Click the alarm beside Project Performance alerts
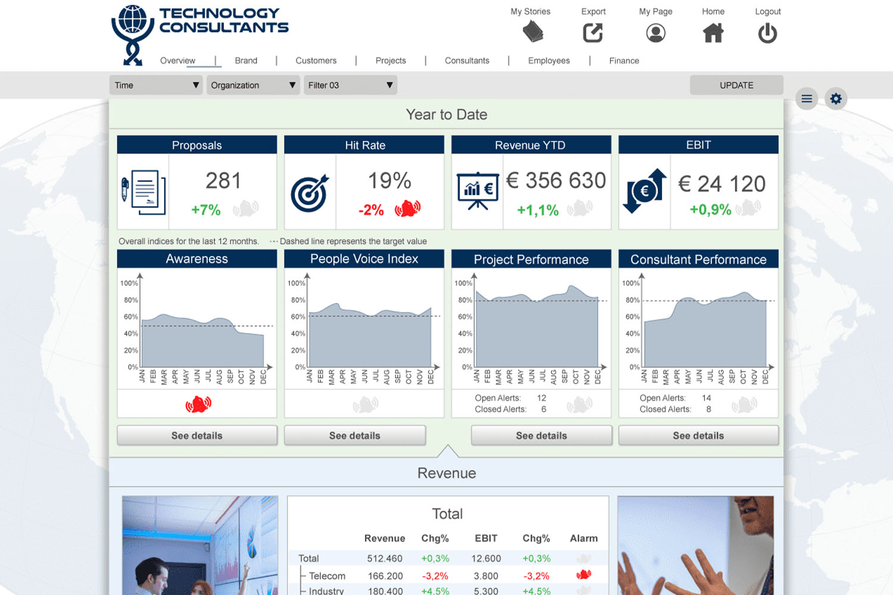The image size is (893, 595). point(579,405)
